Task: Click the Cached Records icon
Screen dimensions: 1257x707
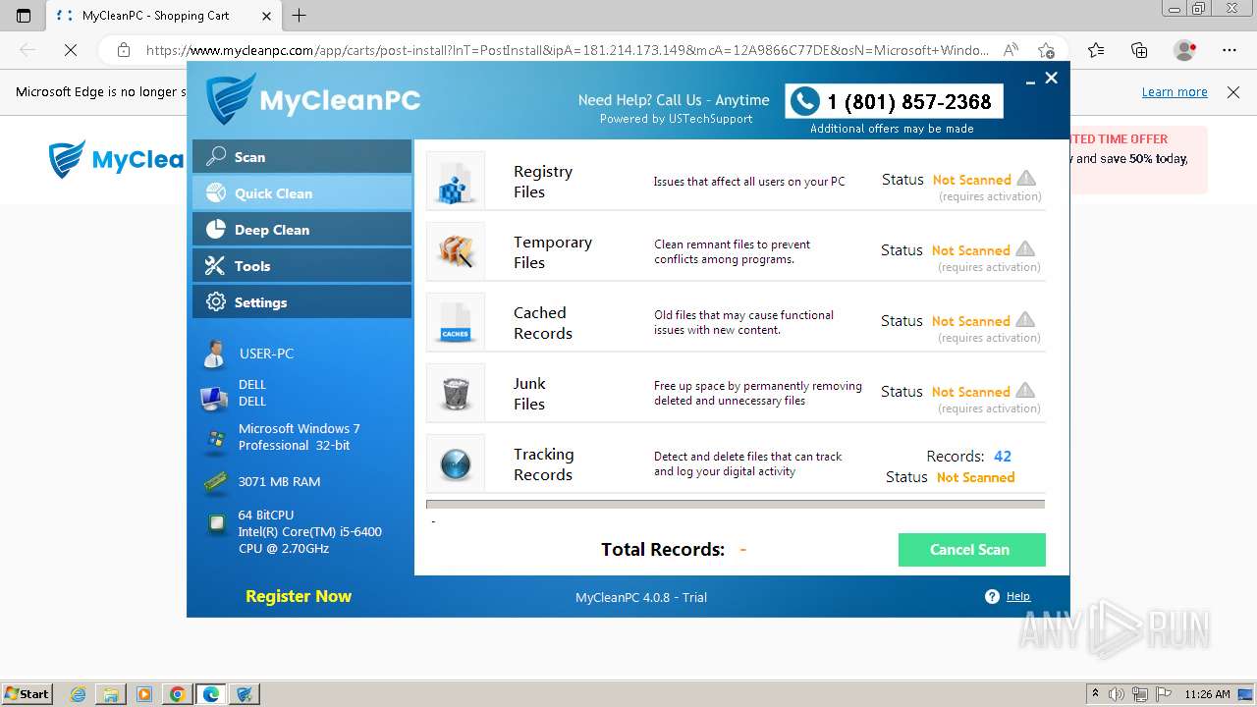Action: click(456, 322)
